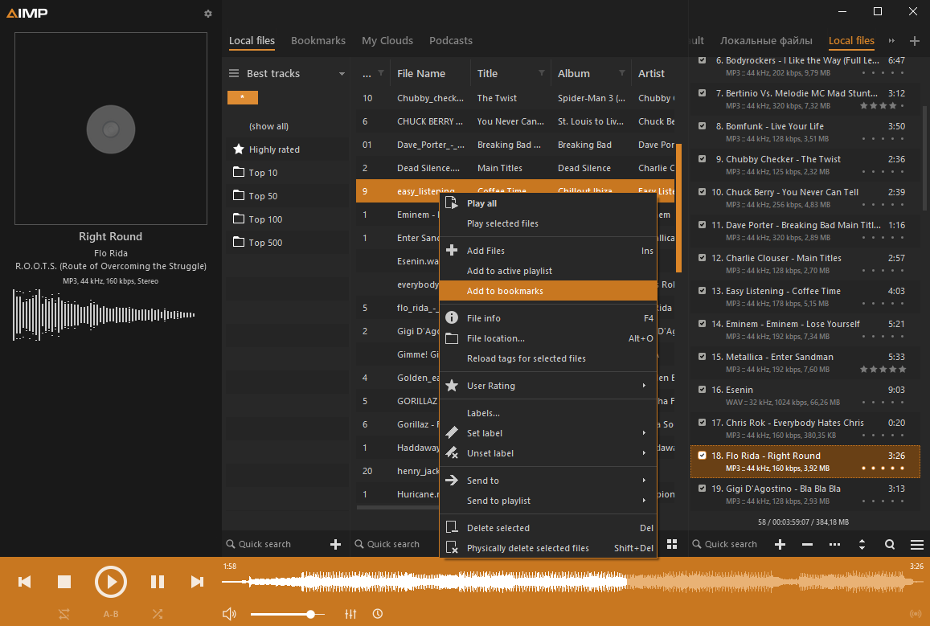Adjust the volume slider handle

(310, 614)
